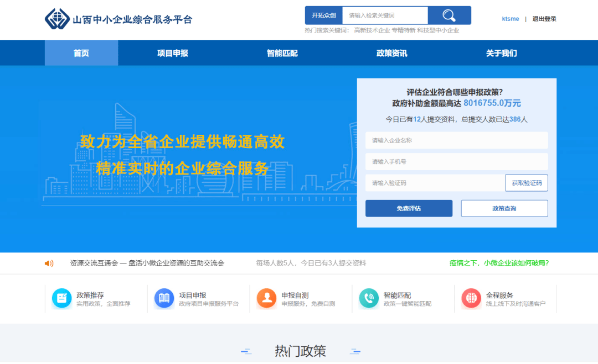Click the orange speaker announcement icon

pos(49,263)
